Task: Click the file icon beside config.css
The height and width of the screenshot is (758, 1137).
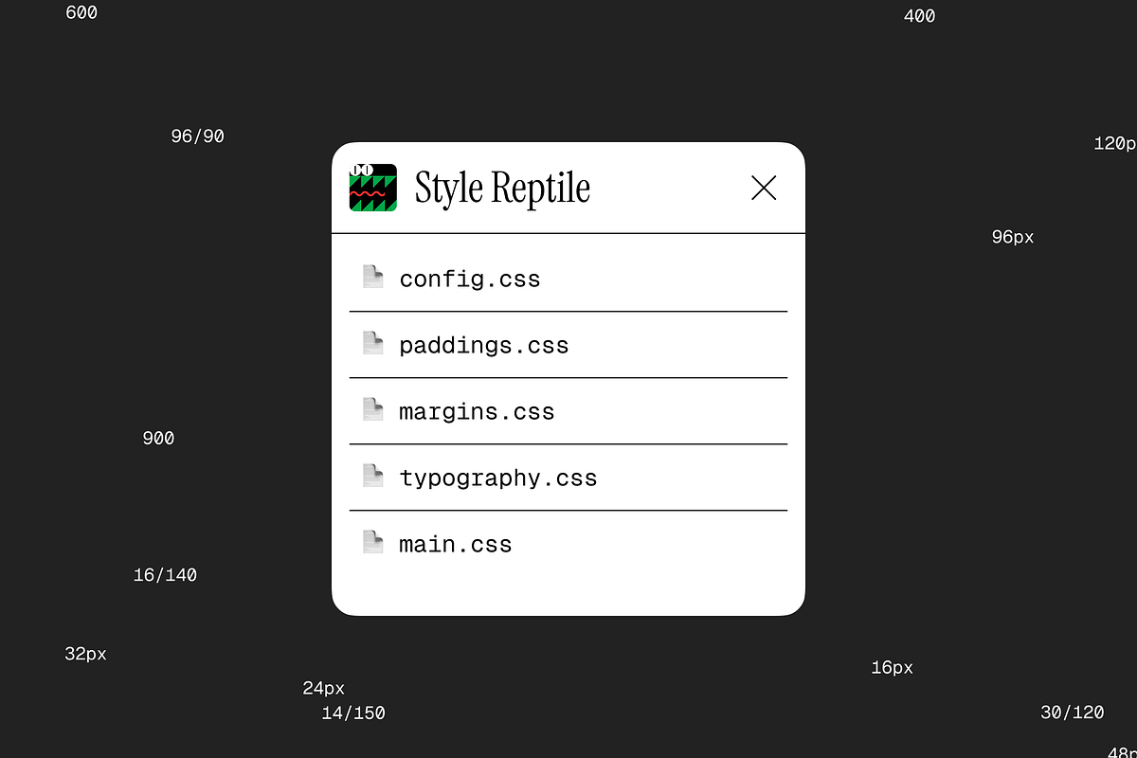Action: click(373, 277)
